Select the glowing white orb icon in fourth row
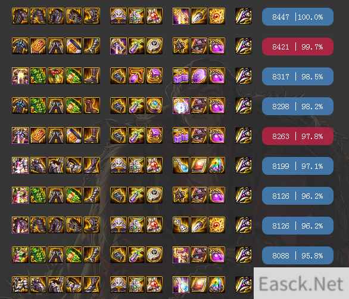Screen dimensions: 349x299 point(180,106)
